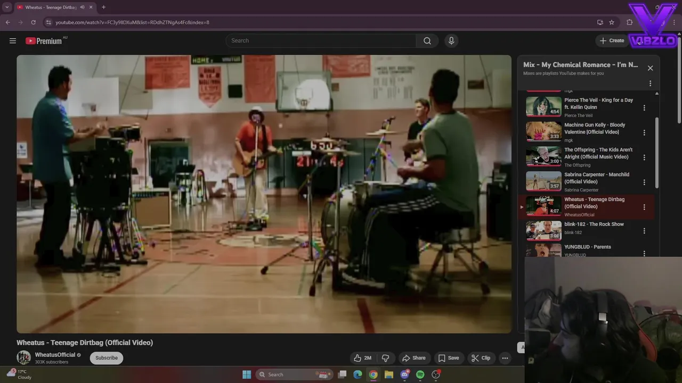Open weather widget showing 17°C Cloudy
The height and width of the screenshot is (383, 682).
click(19, 374)
